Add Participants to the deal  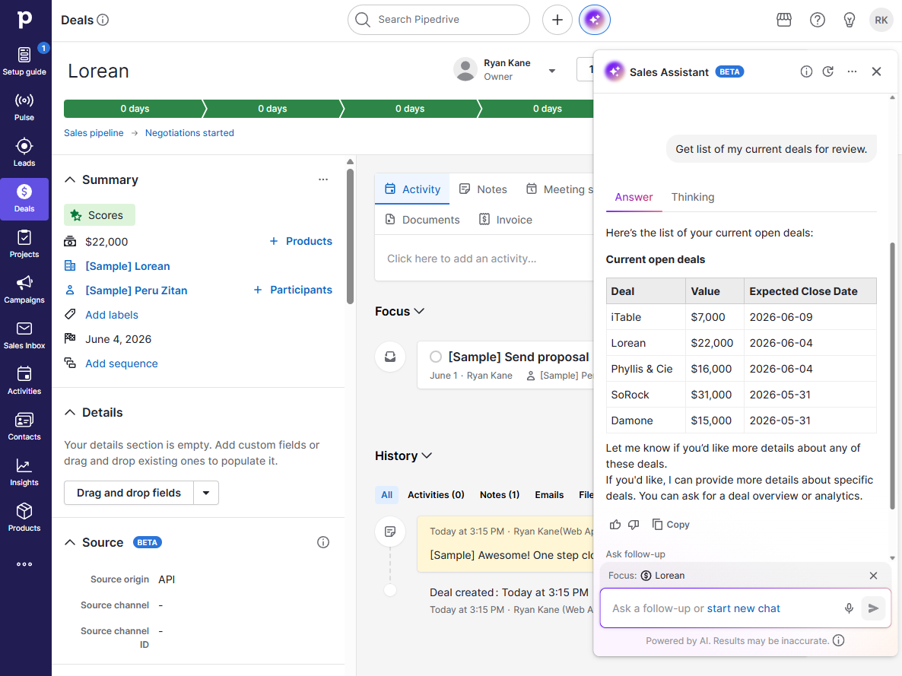click(292, 290)
